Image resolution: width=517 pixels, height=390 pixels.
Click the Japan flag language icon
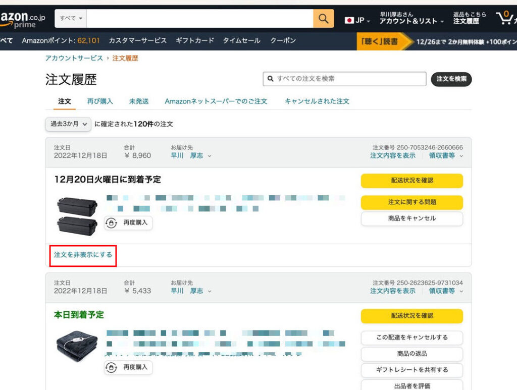349,20
